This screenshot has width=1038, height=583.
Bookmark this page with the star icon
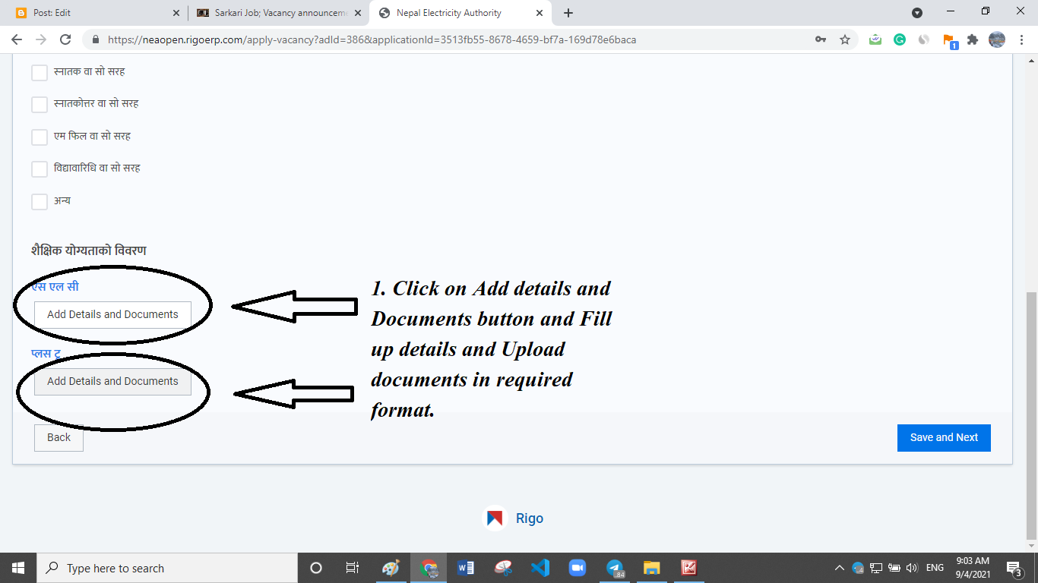(845, 39)
